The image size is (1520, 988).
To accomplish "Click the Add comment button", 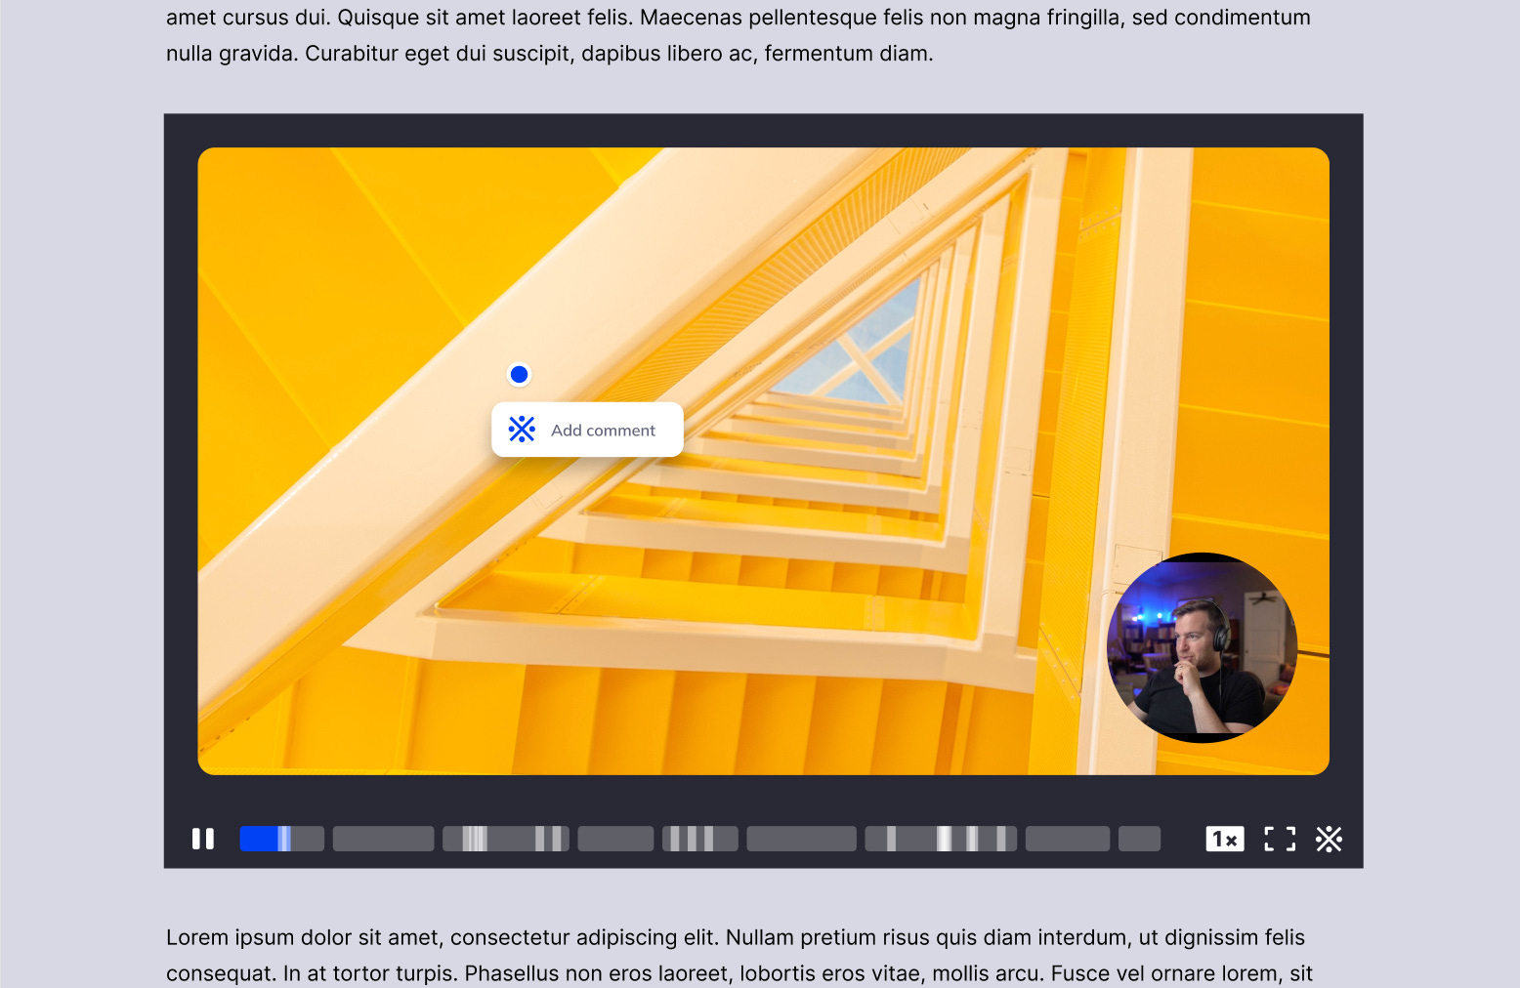I will (x=587, y=430).
